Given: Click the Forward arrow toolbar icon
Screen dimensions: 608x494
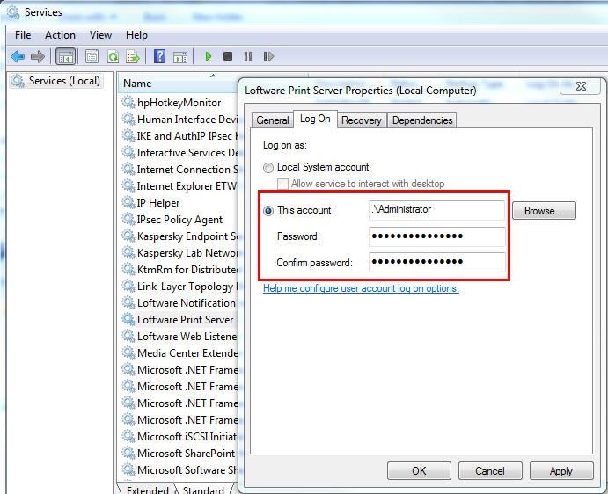Looking at the screenshot, I should point(38,57).
